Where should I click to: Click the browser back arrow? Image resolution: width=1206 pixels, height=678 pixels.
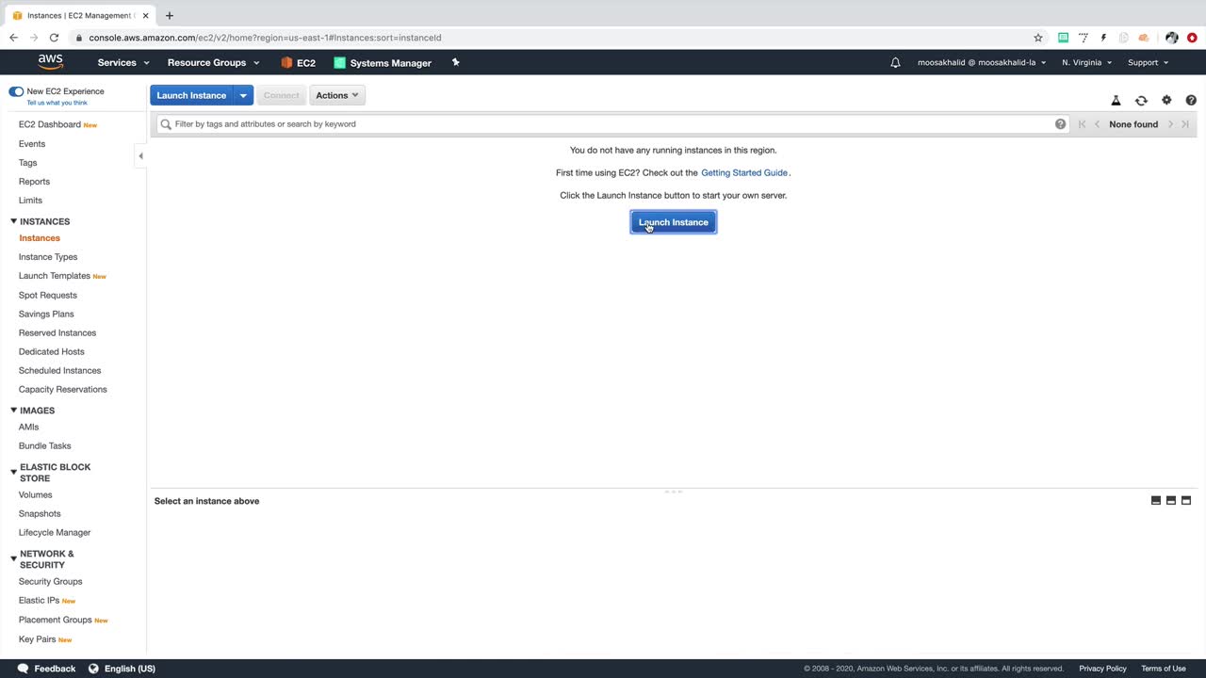13,38
